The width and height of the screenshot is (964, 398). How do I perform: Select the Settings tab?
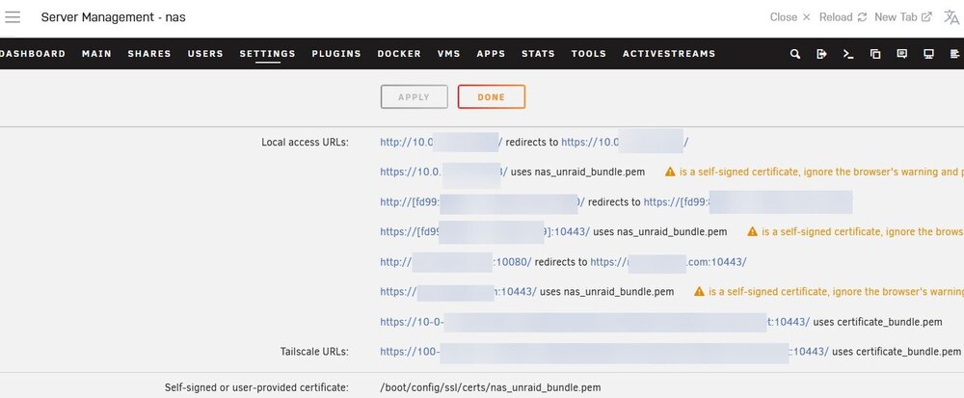click(267, 53)
